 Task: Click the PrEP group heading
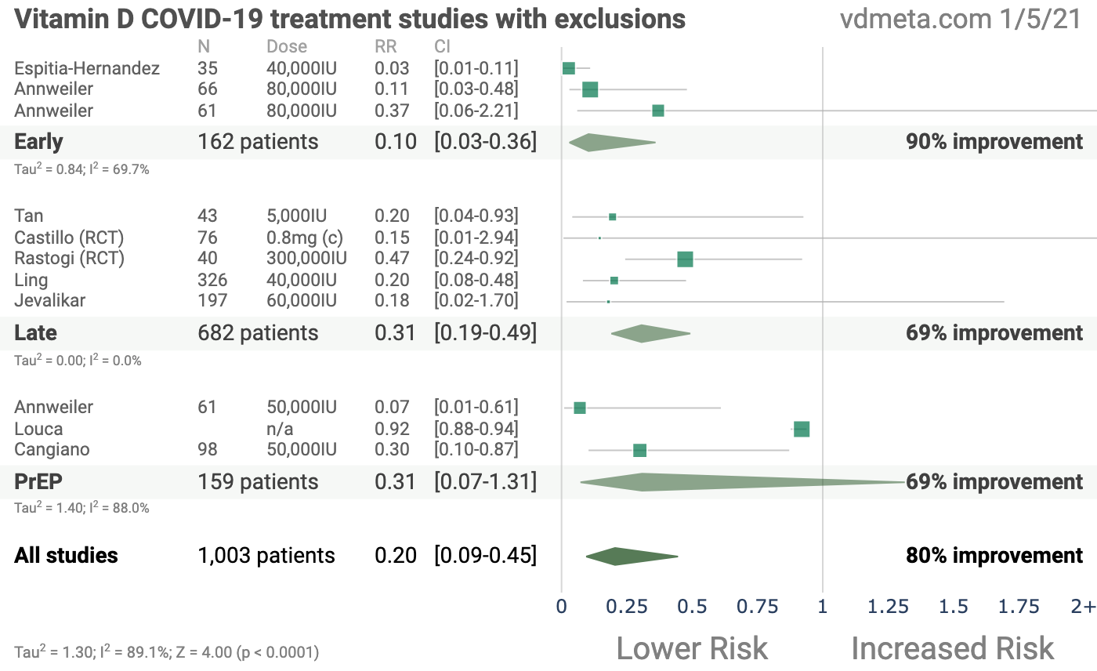38,481
